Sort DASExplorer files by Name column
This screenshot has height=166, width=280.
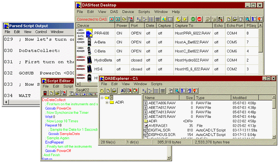point(161,98)
